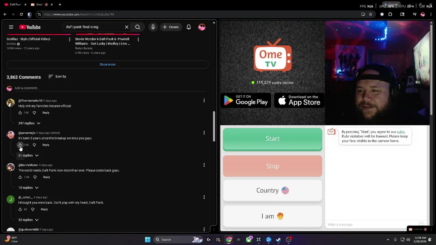The width and height of the screenshot is (436, 245).
Task: Open action menu for @pamemejia comment
Action: (x=204, y=133)
